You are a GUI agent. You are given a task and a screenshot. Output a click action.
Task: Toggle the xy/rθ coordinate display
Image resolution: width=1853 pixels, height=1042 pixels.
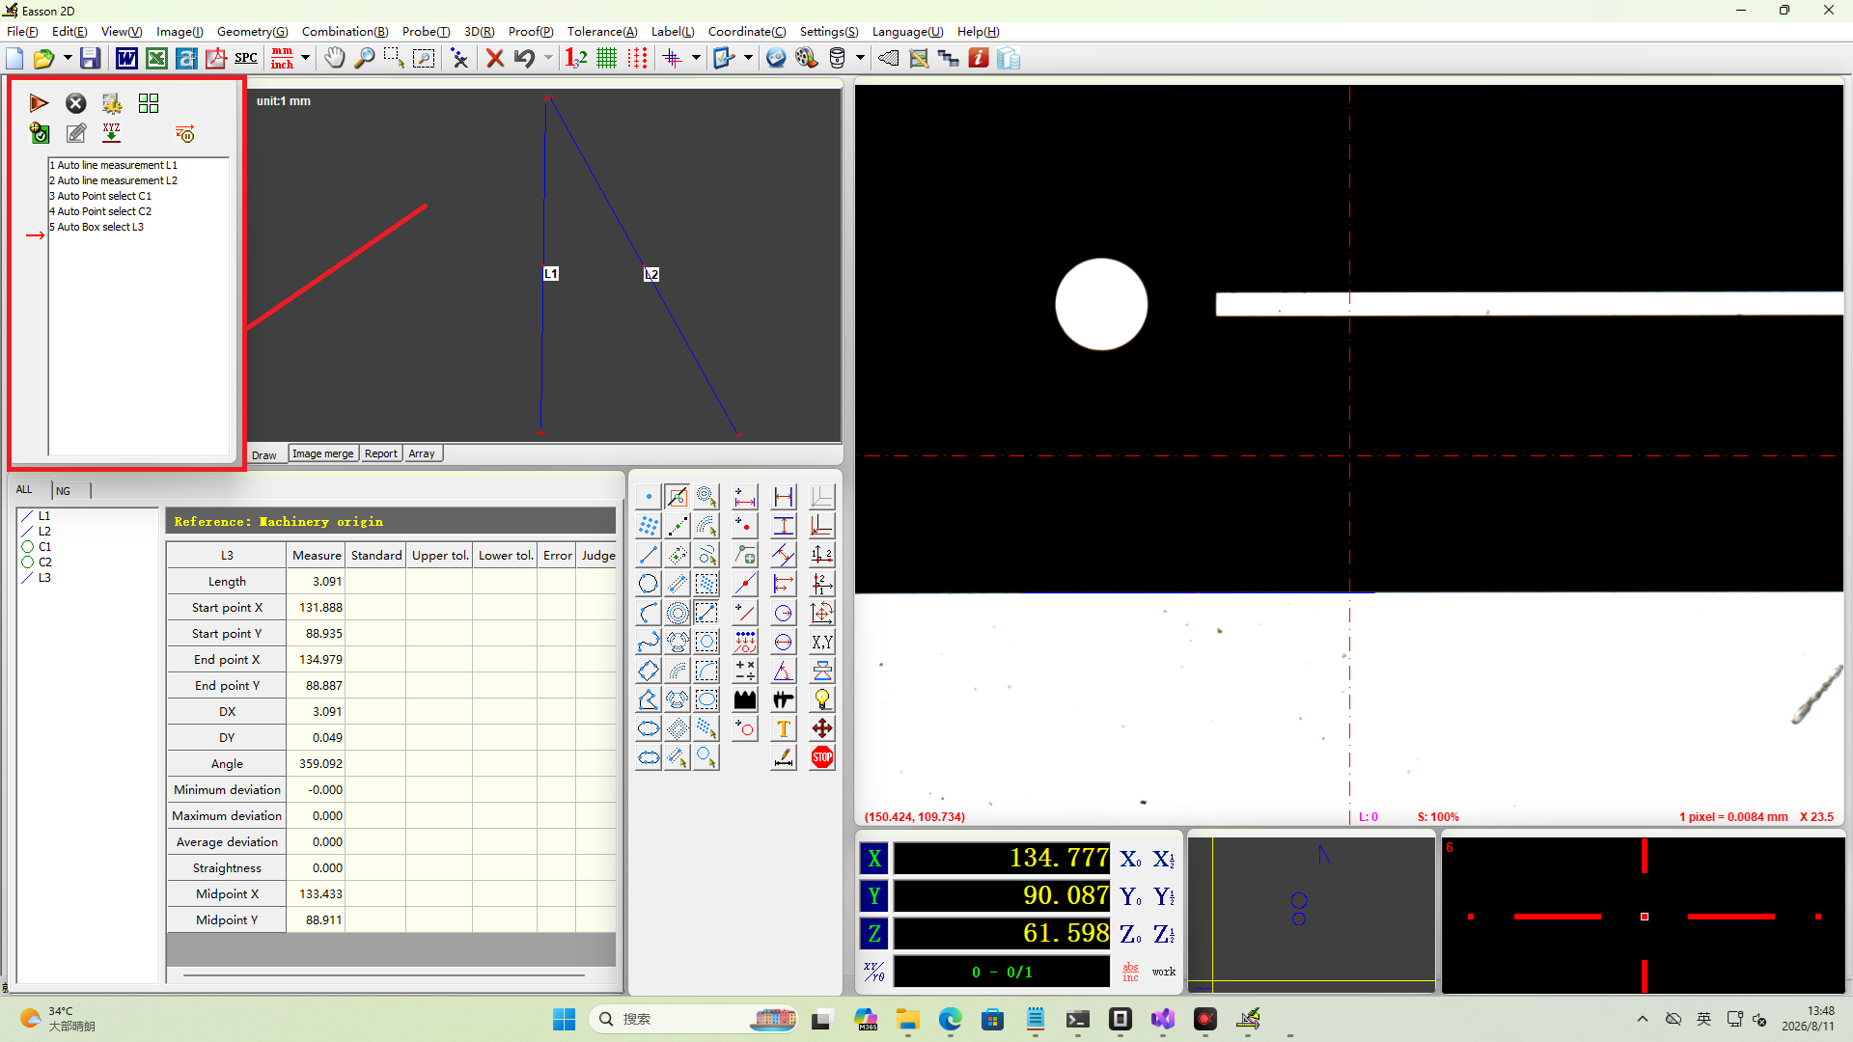874,973
